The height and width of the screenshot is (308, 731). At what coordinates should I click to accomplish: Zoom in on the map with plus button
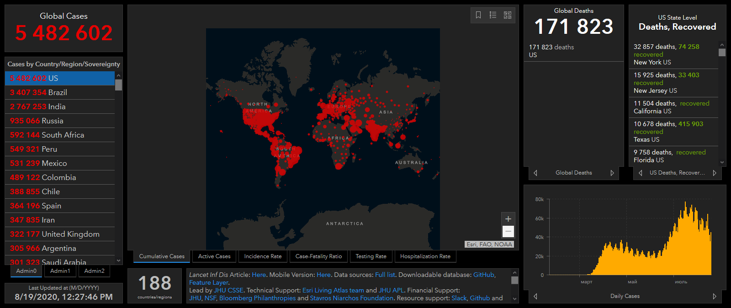(508, 219)
